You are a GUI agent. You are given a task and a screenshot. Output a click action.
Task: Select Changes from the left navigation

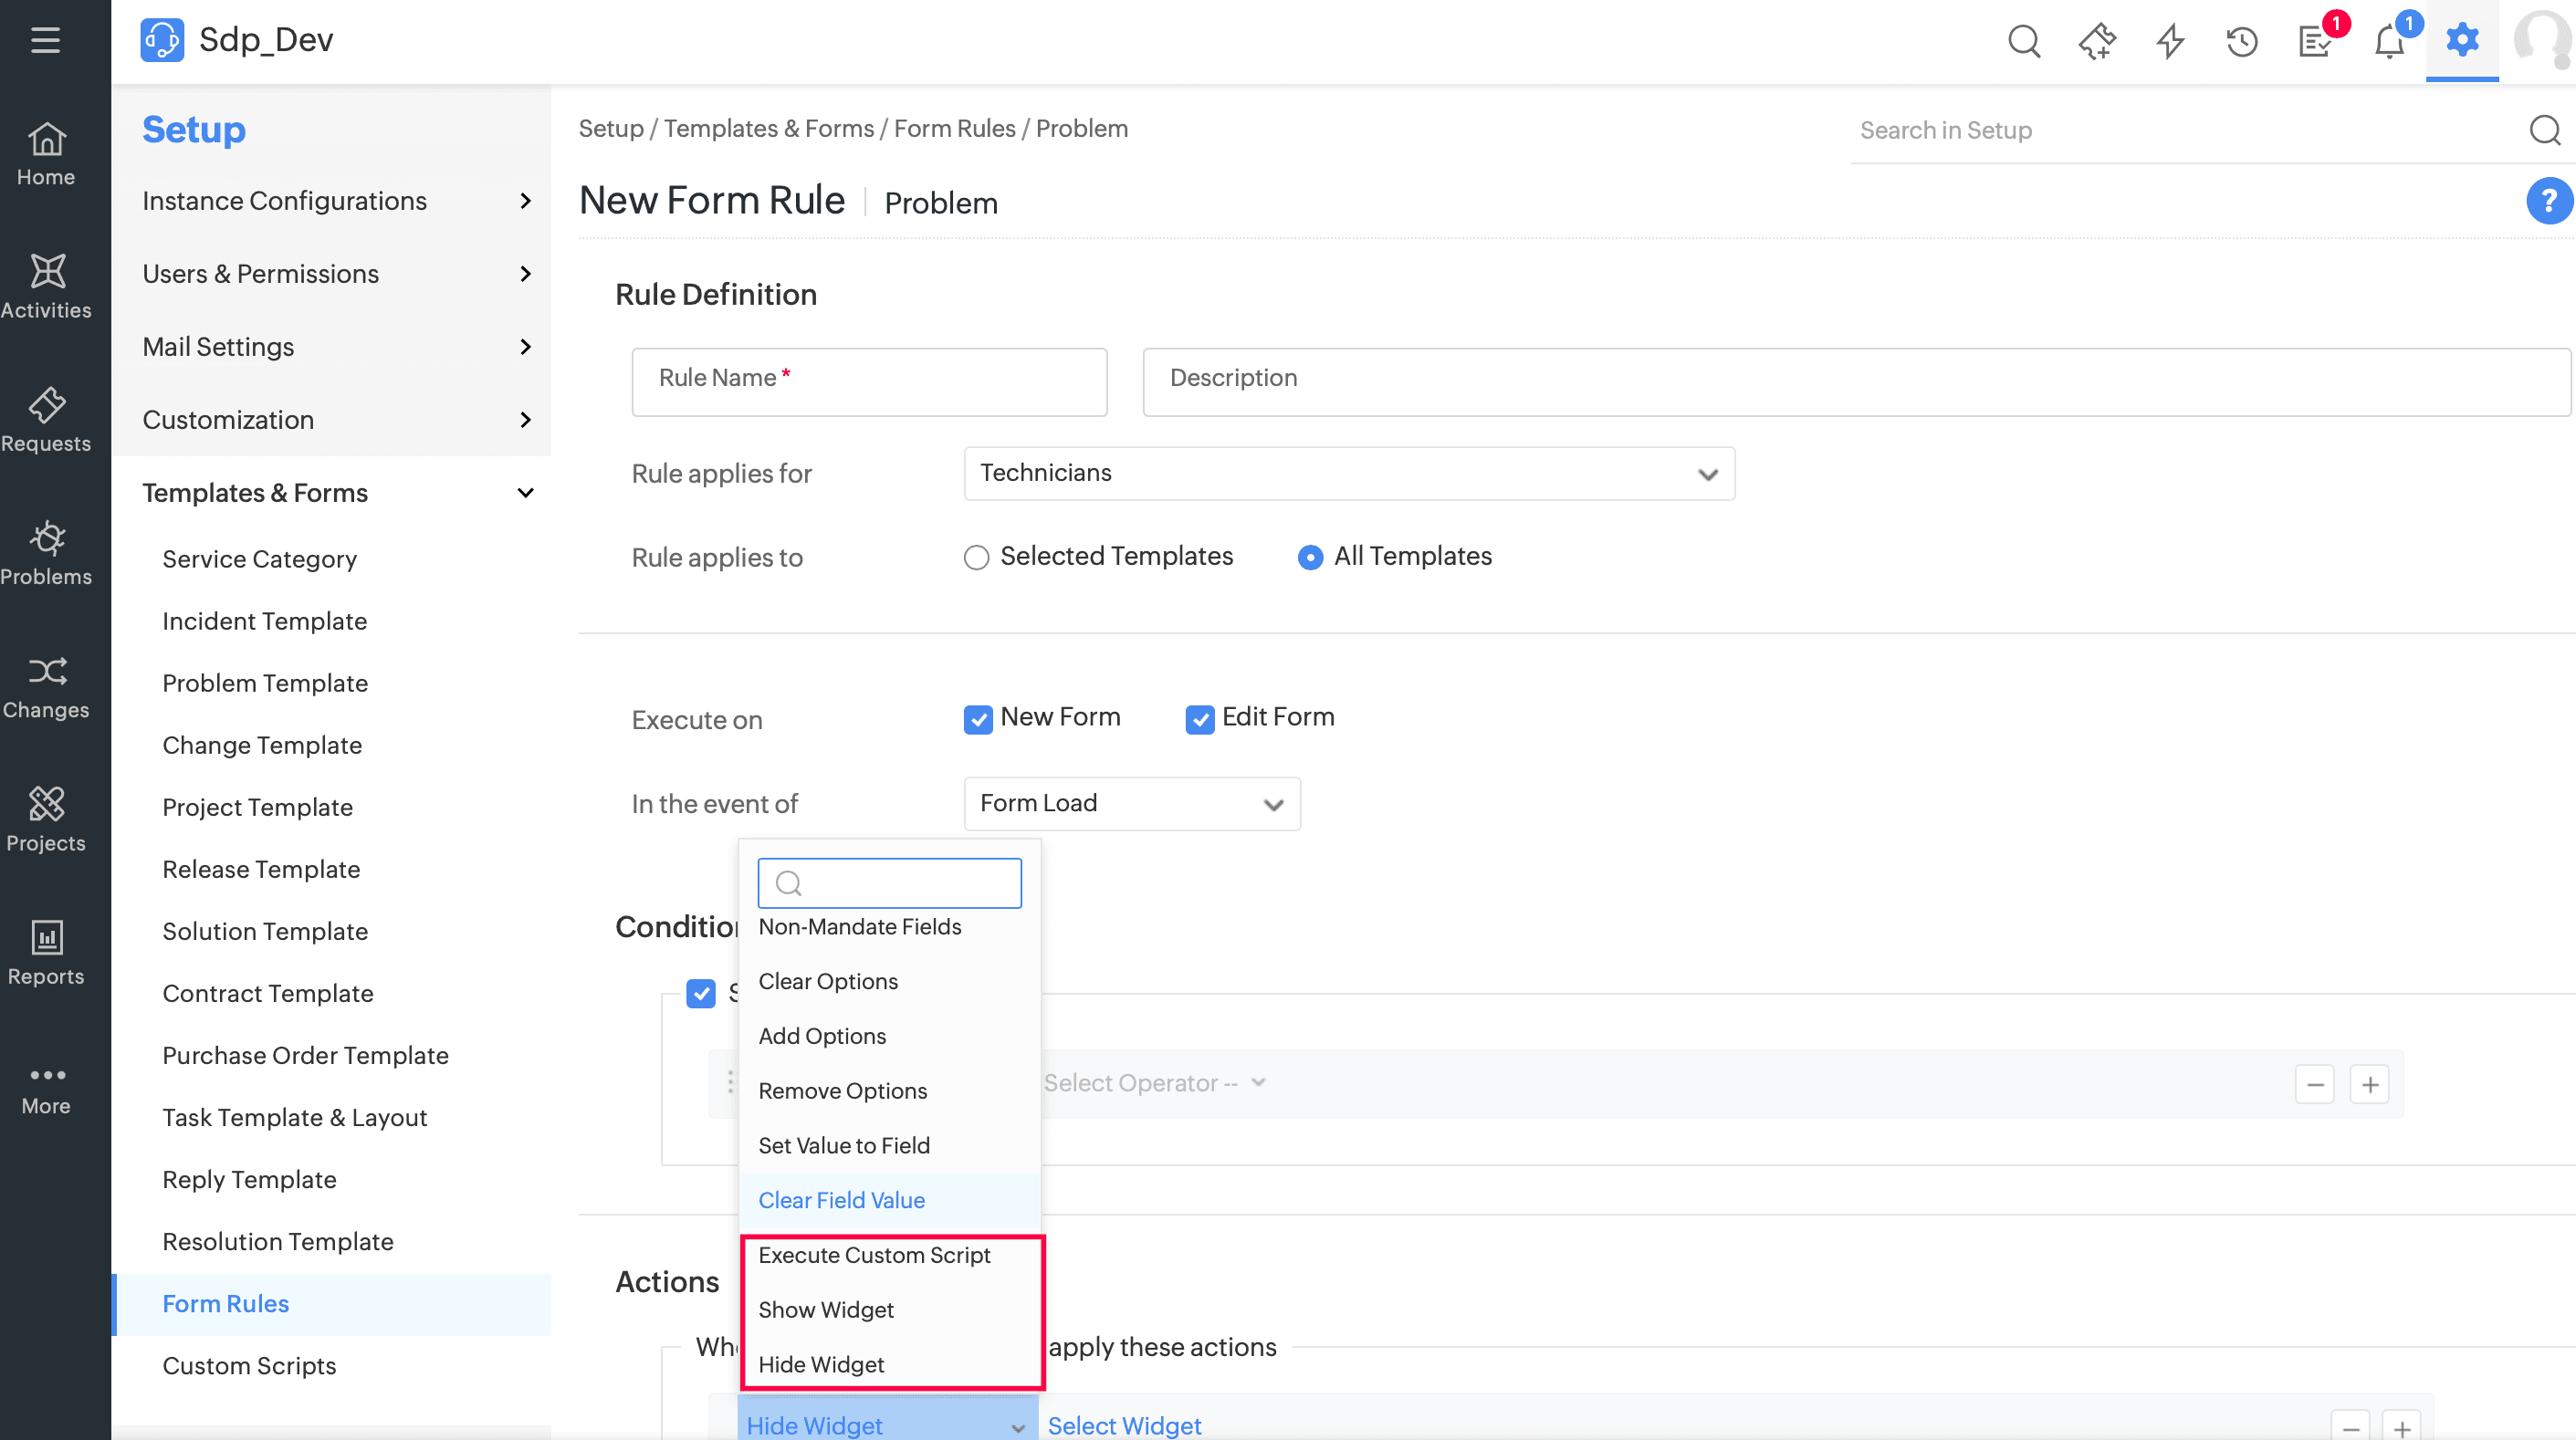point(47,686)
